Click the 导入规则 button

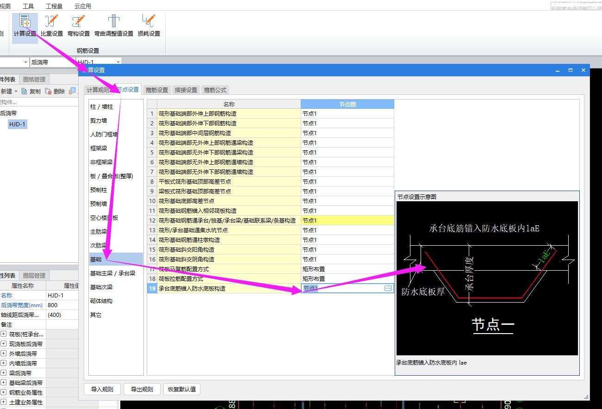click(x=102, y=389)
